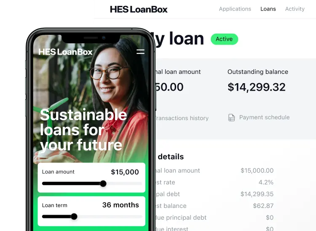
Task: View the Transactions history link
Action: point(182,118)
